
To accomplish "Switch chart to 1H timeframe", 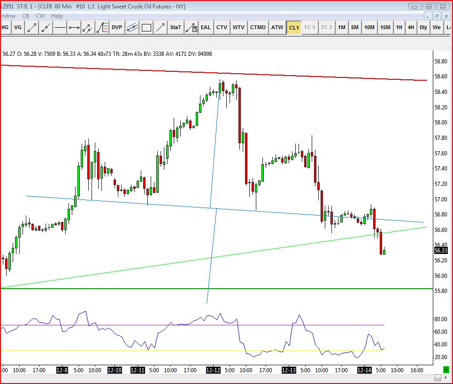I will point(399,27).
